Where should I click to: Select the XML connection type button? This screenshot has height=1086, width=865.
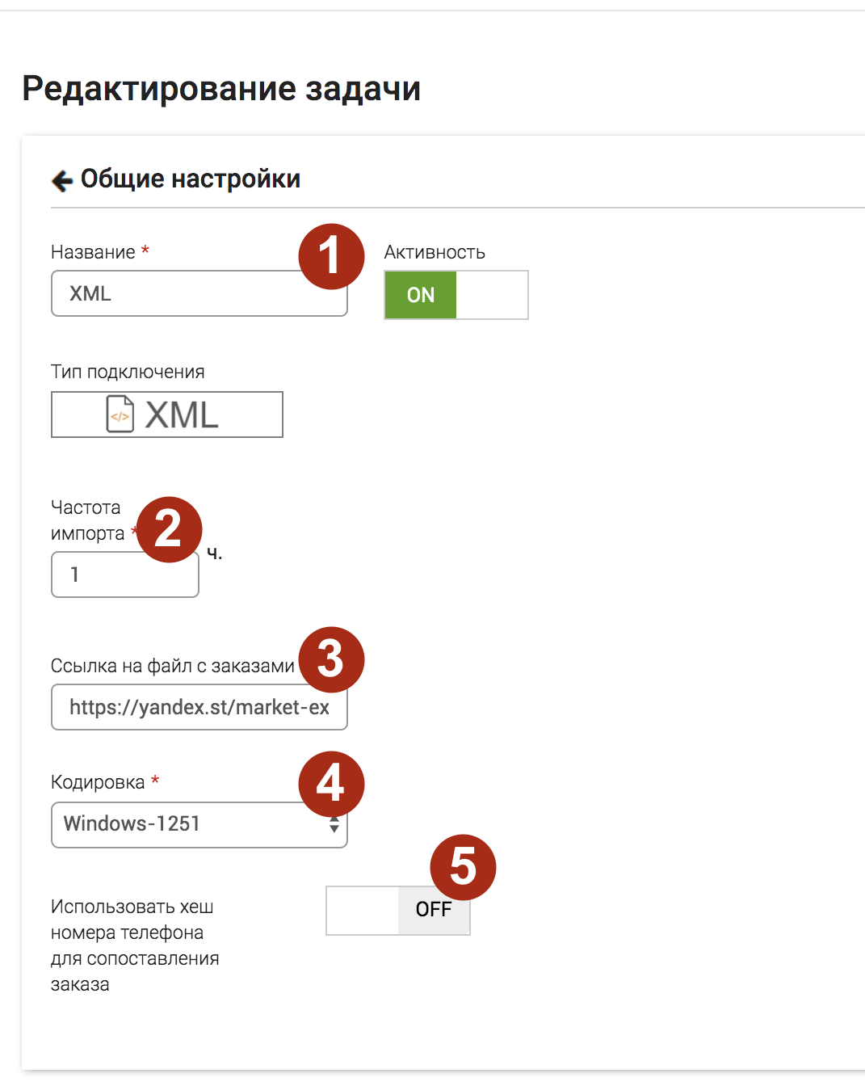tap(167, 415)
